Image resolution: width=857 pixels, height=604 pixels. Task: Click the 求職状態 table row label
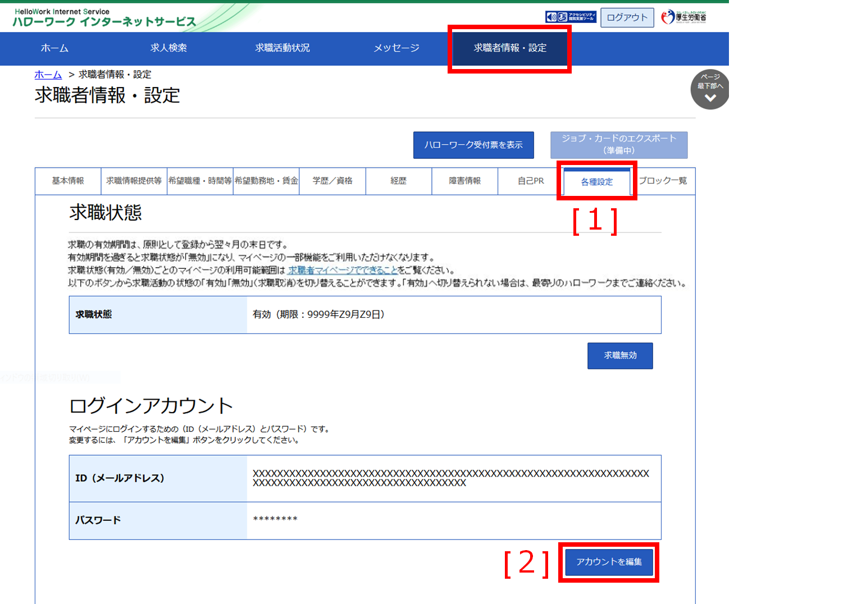tap(94, 314)
